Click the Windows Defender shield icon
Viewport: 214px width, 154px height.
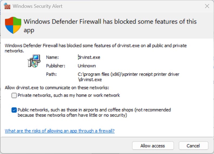pos(13,25)
